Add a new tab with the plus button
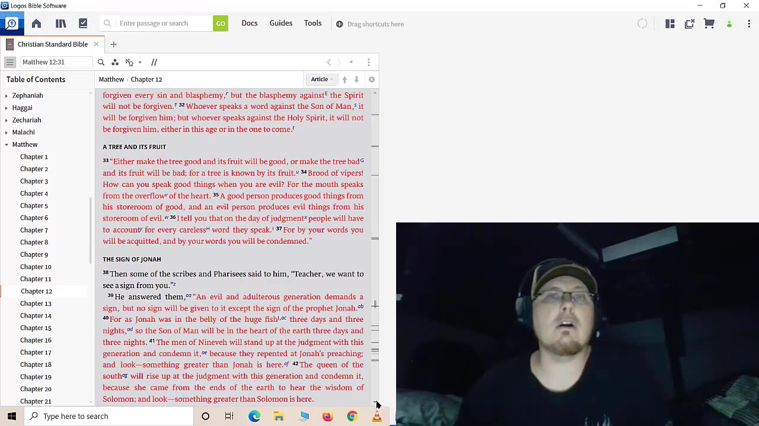759x426 pixels. 113,44
